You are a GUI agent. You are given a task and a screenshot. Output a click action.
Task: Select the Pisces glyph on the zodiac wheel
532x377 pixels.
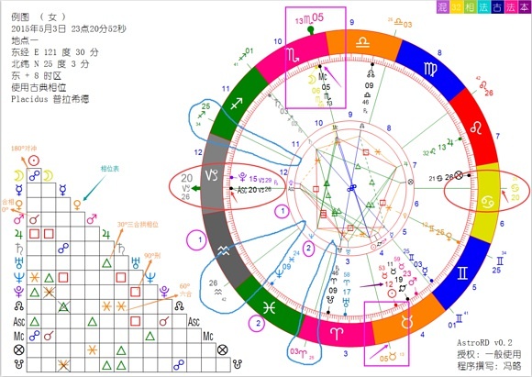point(269,308)
